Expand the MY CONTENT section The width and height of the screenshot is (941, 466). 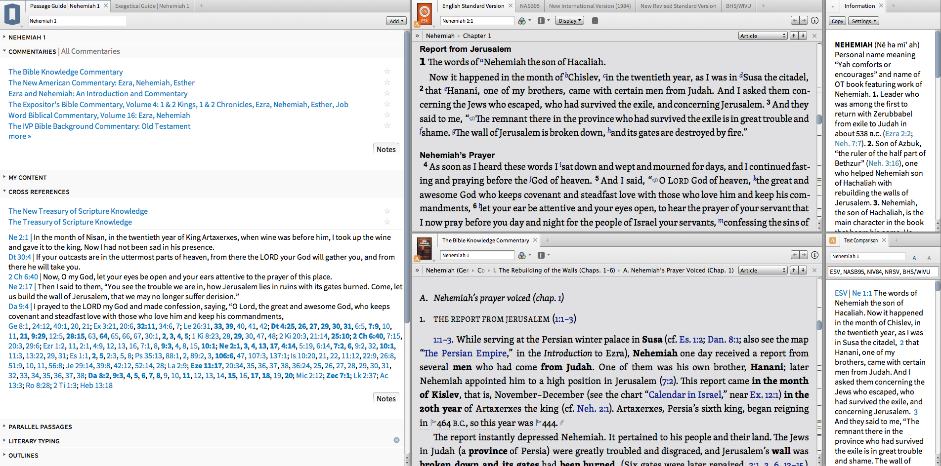coord(4,177)
